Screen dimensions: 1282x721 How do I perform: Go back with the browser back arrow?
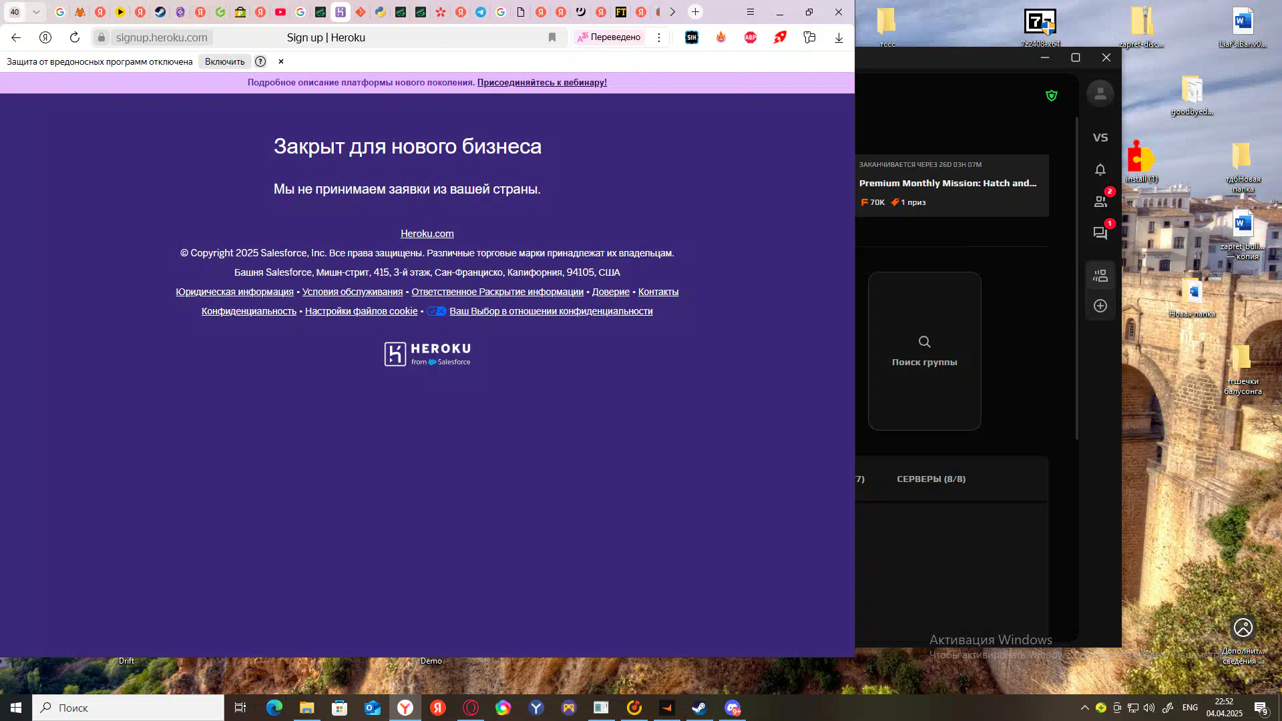pos(16,37)
